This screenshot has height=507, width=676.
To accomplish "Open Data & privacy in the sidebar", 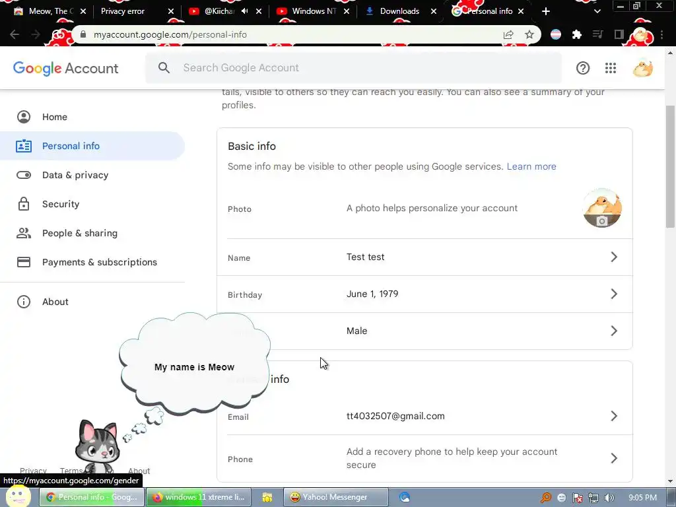I will coord(92,175).
